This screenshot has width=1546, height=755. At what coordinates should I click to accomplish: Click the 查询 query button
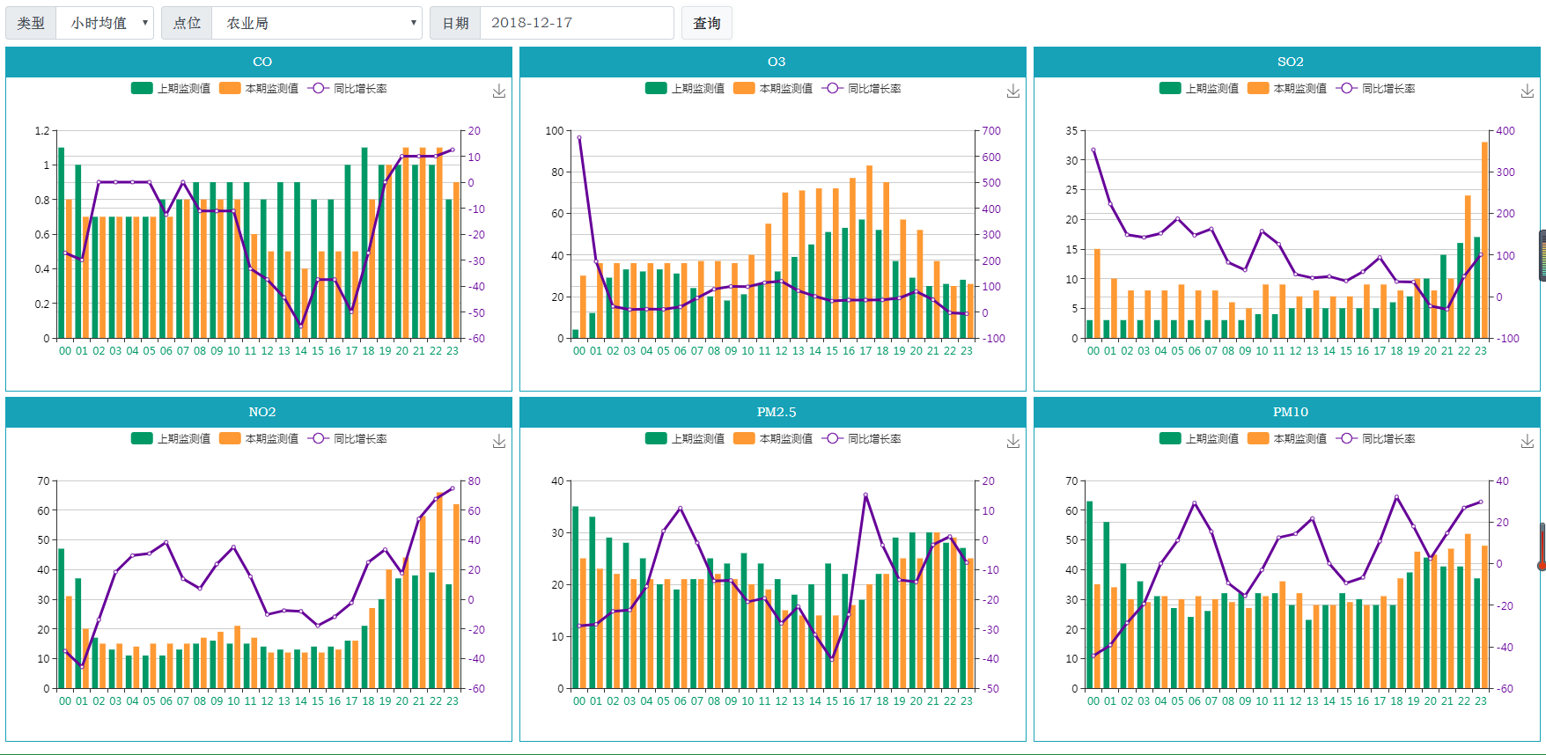pyautogui.click(x=707, y=23)
